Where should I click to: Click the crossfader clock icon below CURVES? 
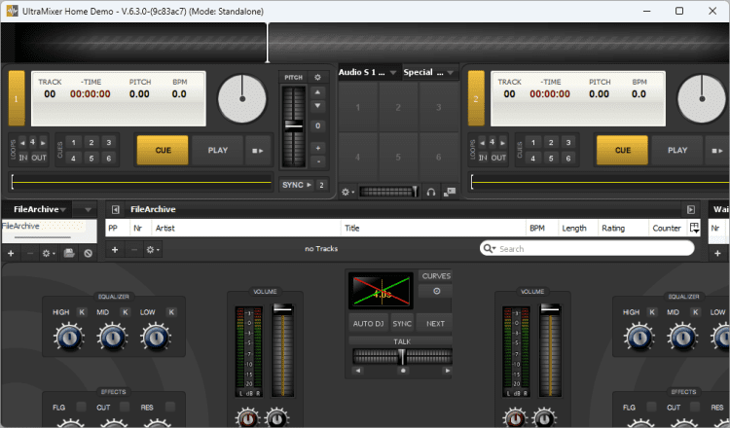[x=436, y=291]
